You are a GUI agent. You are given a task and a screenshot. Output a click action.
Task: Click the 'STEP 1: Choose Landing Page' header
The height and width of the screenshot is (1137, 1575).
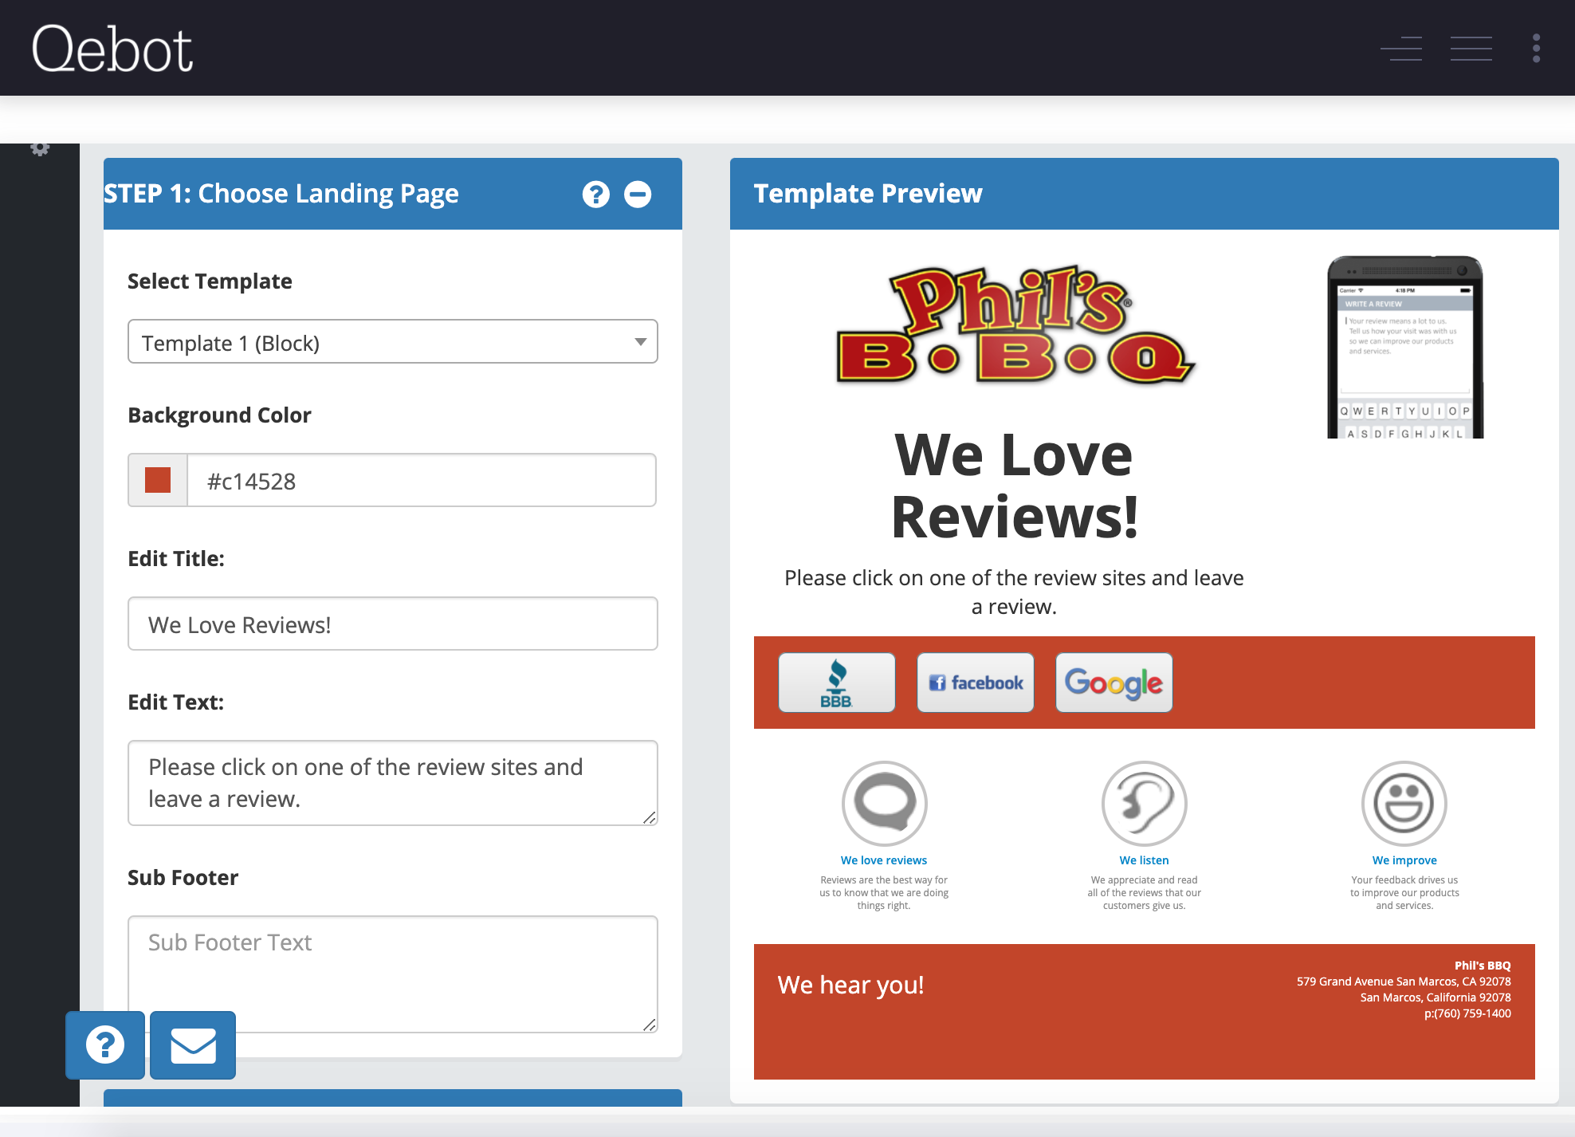pyautogui.click(x=281, y=194)
